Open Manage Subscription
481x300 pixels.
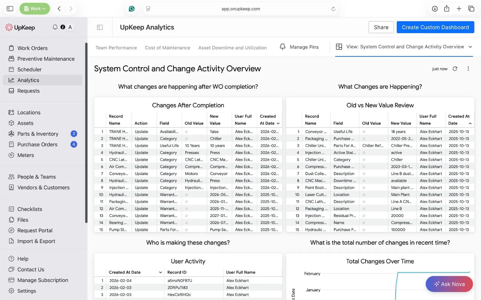(42, 280)
